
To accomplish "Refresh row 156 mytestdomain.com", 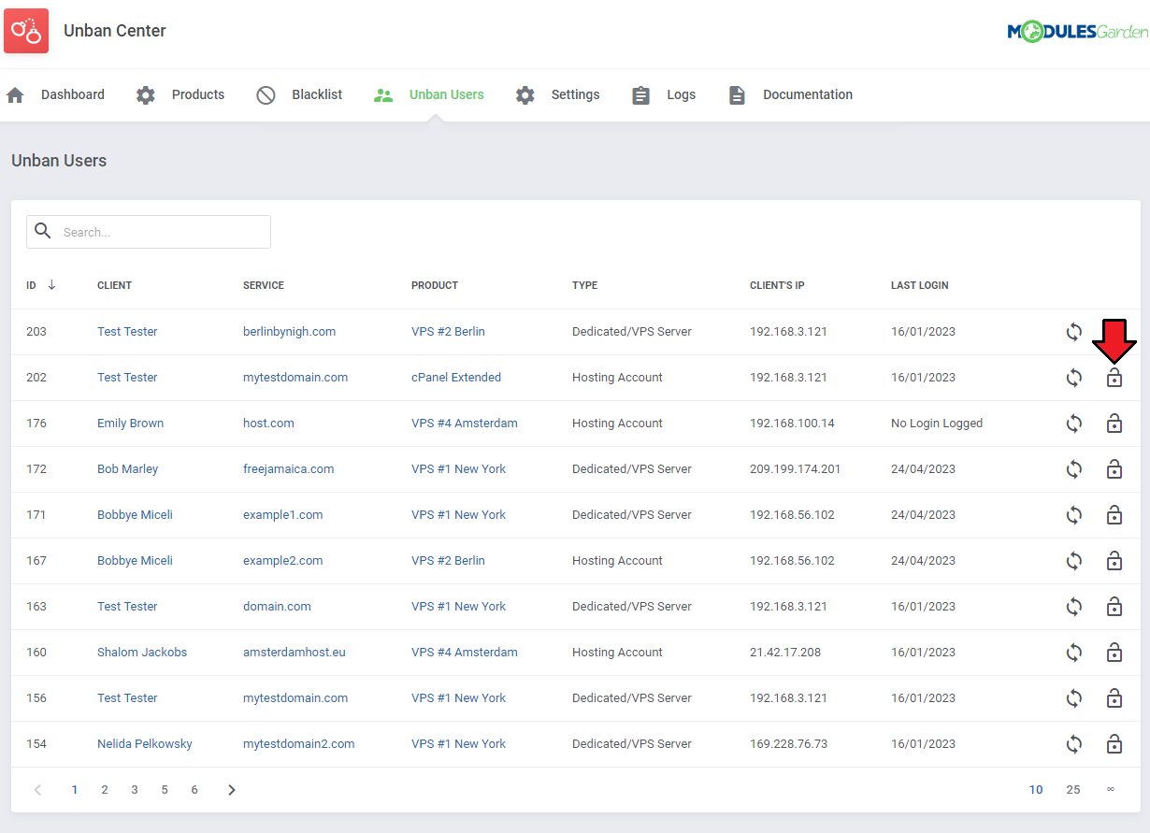I will pos(1074,698).
